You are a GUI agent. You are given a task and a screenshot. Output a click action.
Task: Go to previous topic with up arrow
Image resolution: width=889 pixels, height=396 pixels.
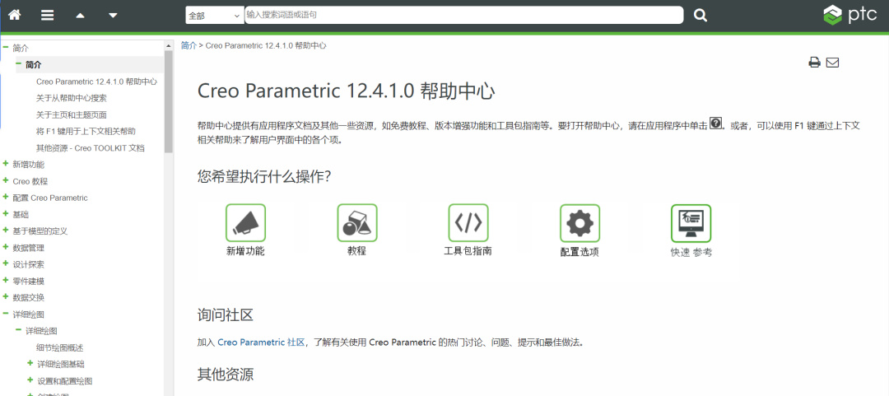[80, 15]
